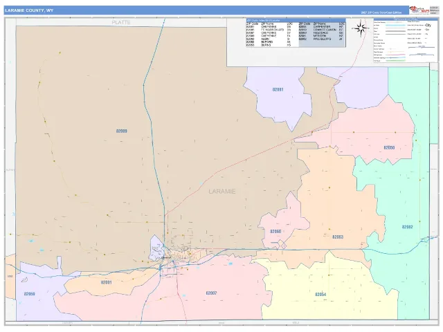
Task: Click the BUFORD index row
Action: point(269,42)
